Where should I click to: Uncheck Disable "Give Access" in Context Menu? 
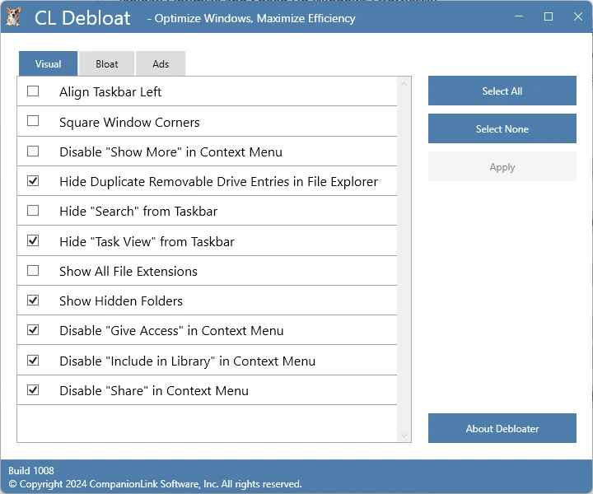coord(33,330)
